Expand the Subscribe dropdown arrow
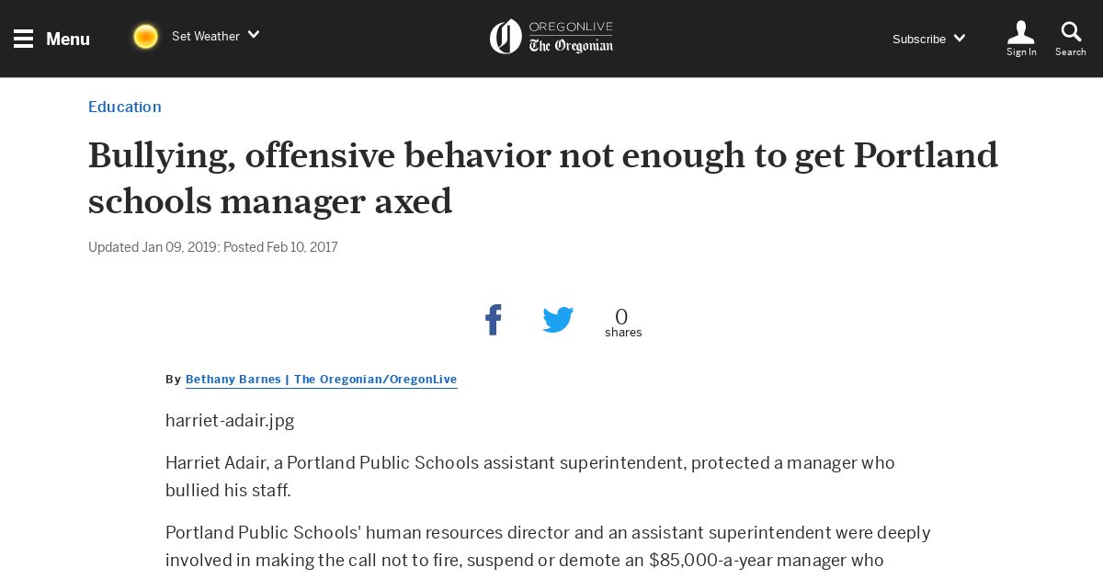Screen dimensions: 1103x579 point(960,38)
